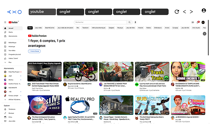211x139 pixels.
Task: Open Shorts in the sidebar
Action: click(13, 32)
